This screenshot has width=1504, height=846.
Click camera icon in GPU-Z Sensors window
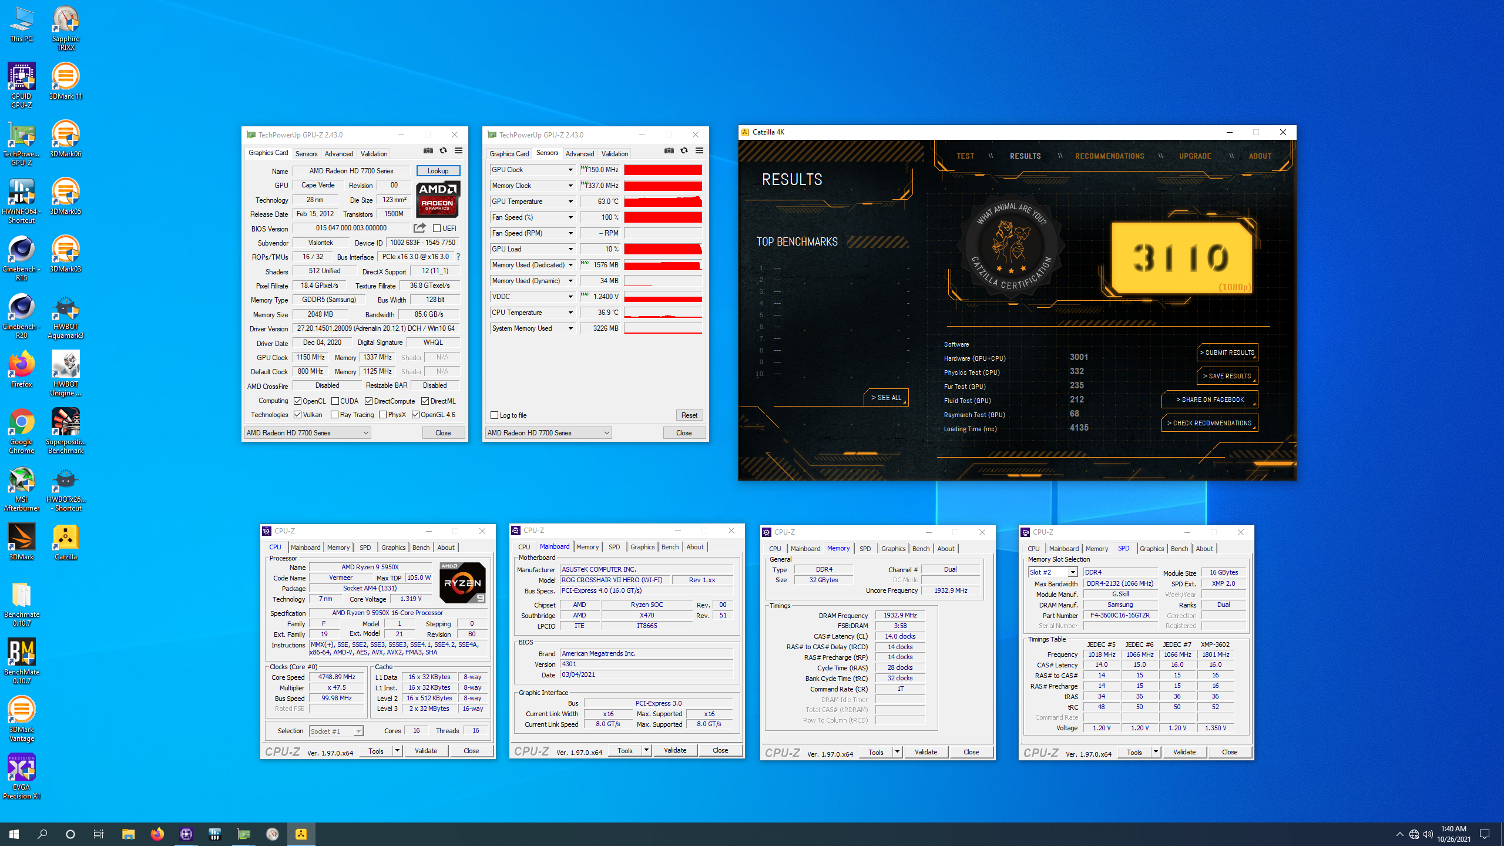pos(669,151)
